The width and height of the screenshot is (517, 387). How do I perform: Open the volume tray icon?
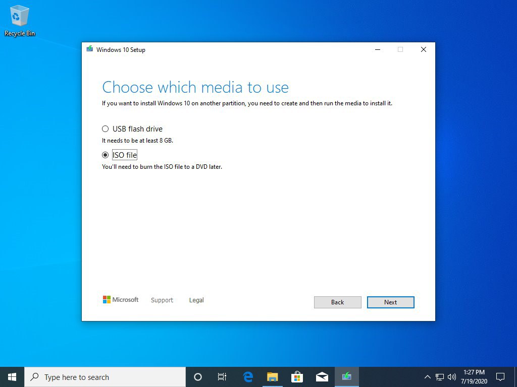[452, 377]
